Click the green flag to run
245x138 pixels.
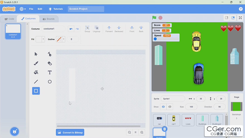[x=154, y=18]
